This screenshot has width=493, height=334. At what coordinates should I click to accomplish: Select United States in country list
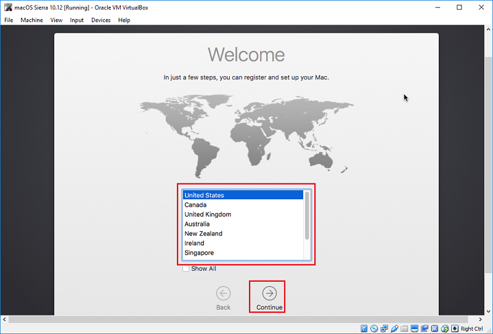tap(243, 195)
